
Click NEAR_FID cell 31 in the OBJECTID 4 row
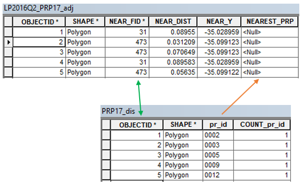click(127, 62)
